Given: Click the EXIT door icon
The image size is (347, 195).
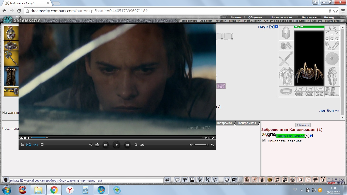Looking at the screenshot, I should click(x=323, y=180).
